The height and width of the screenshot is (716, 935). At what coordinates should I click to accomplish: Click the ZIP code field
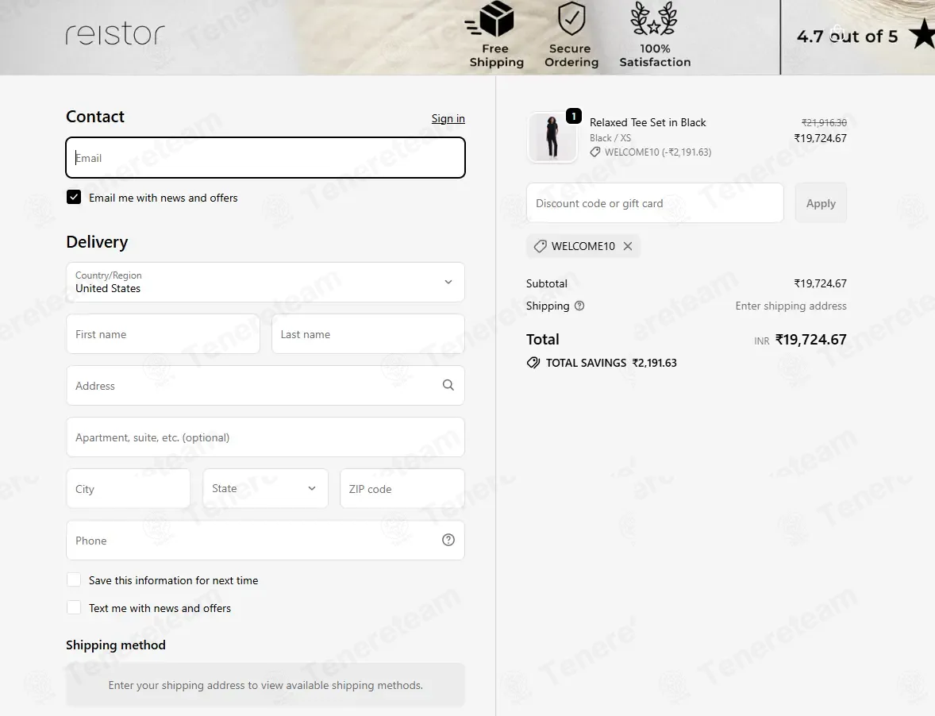click(x=402, y=488)
